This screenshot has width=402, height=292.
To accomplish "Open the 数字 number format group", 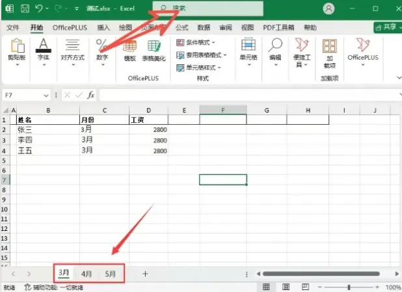I will coord(102,52).
